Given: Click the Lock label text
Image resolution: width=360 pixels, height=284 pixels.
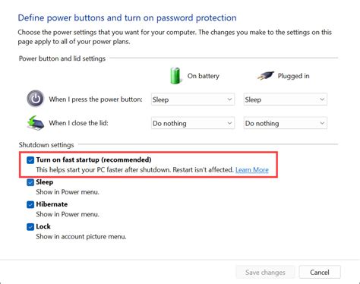Looking at the screenshot, I should [x=43, y=226].
